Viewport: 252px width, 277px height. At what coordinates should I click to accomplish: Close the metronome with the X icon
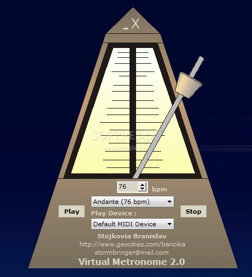pos(136,23)
